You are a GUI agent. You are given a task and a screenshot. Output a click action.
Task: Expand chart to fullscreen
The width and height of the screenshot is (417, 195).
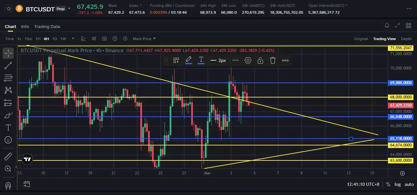tap(397, 25)
